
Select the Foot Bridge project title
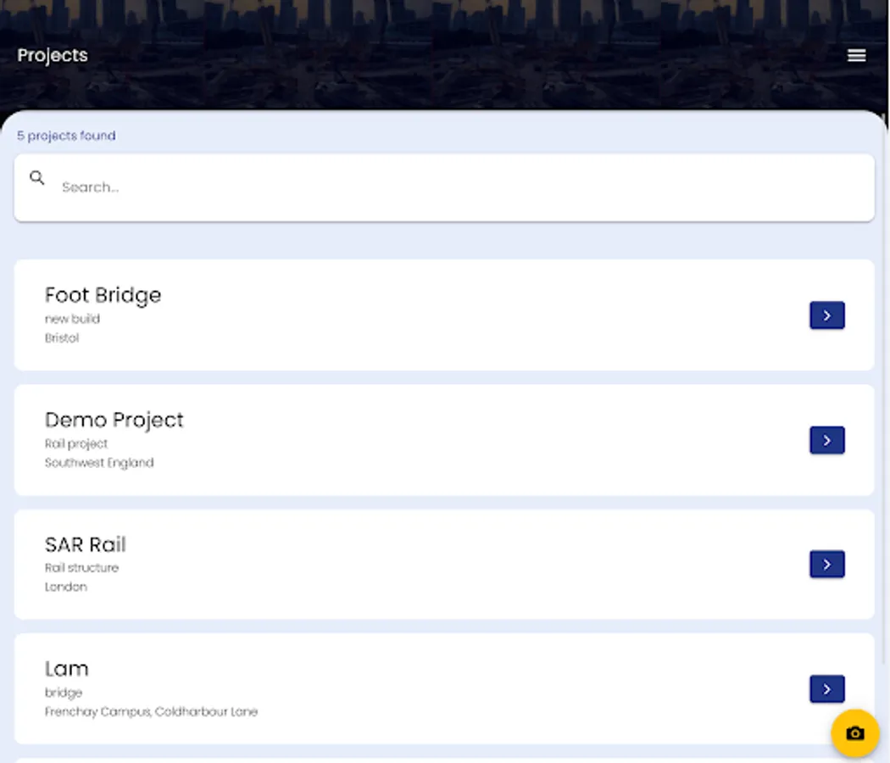(x=103, y=295)
